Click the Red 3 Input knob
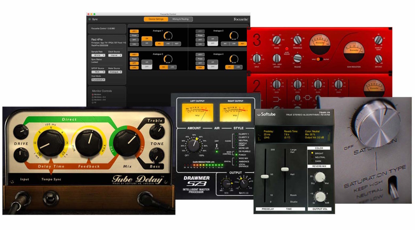 click(257, 58)
